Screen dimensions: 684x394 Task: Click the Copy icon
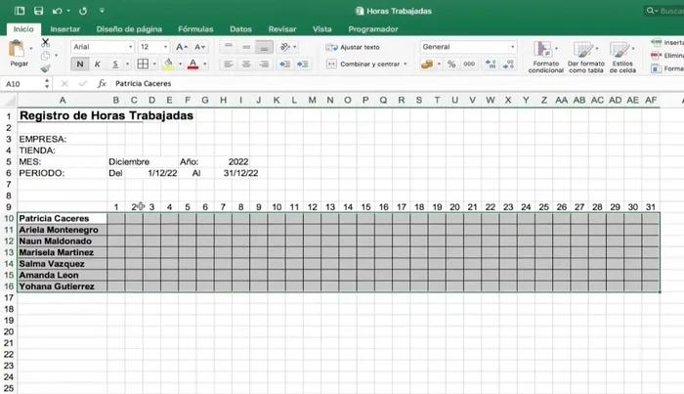click(45, 56)
